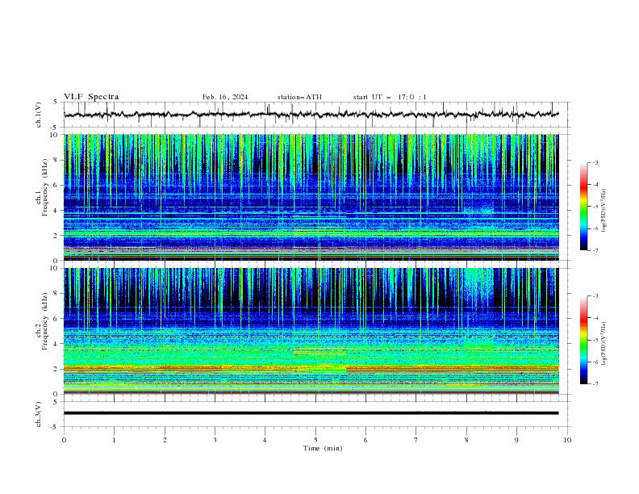Click the time axis tick label 9

point(516,440)
